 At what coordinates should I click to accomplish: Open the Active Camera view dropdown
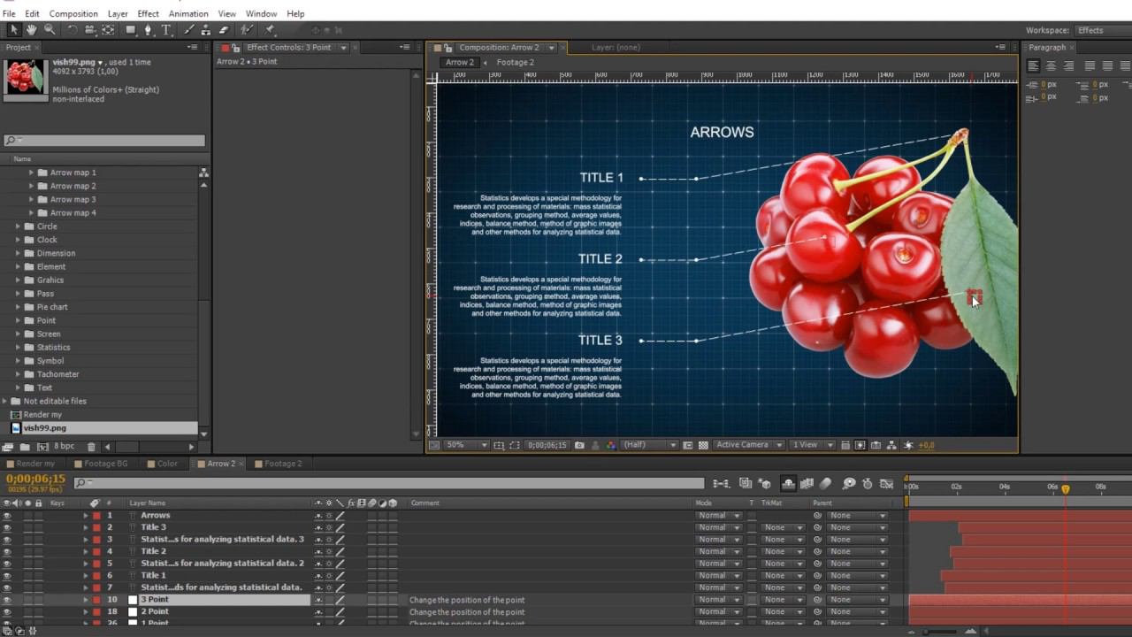click(748, 445)
